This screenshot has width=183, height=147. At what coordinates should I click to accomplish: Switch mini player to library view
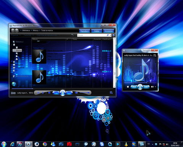(x=155, y=55)
